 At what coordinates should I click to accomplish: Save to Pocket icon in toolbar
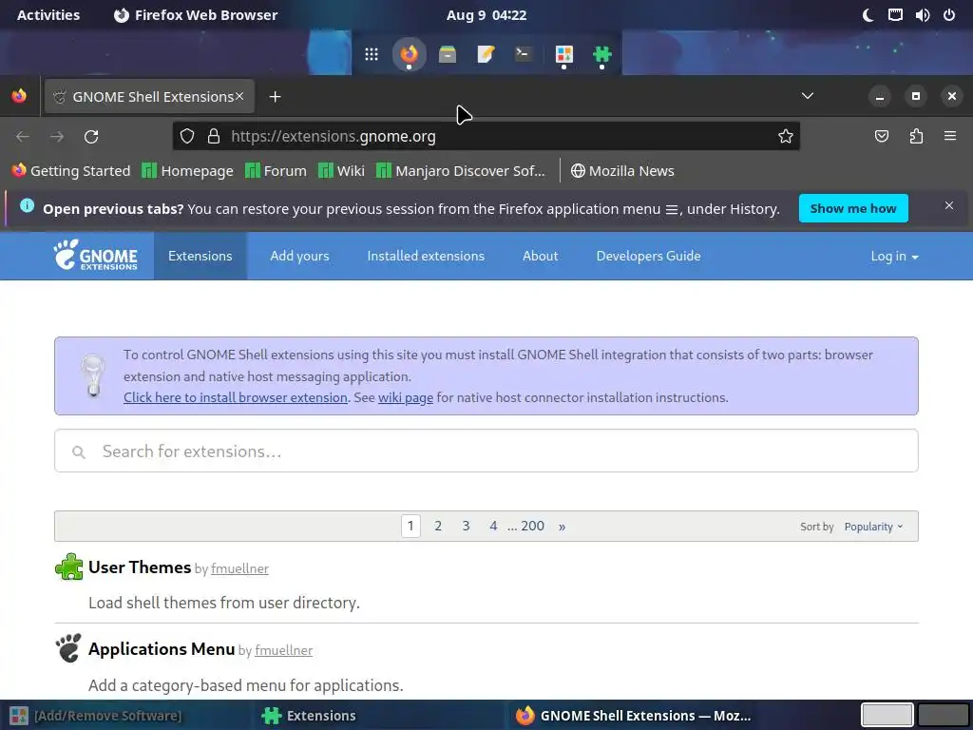click(882, 137)
